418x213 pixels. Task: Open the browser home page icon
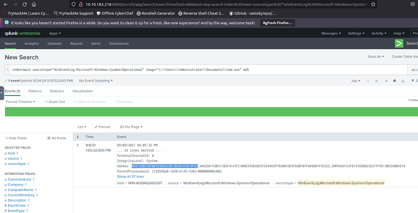(34, 4)
